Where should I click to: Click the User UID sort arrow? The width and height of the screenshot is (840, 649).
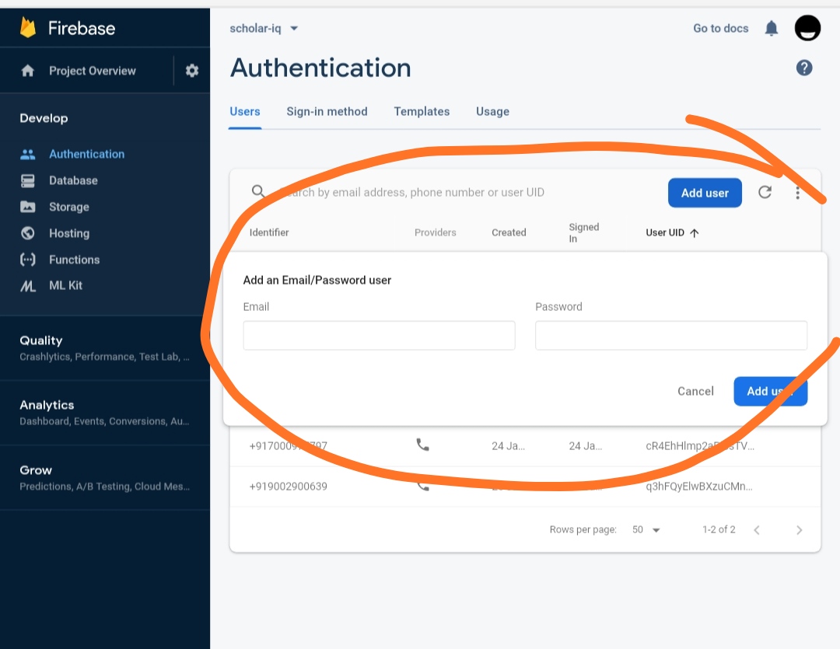click(695, 233)
